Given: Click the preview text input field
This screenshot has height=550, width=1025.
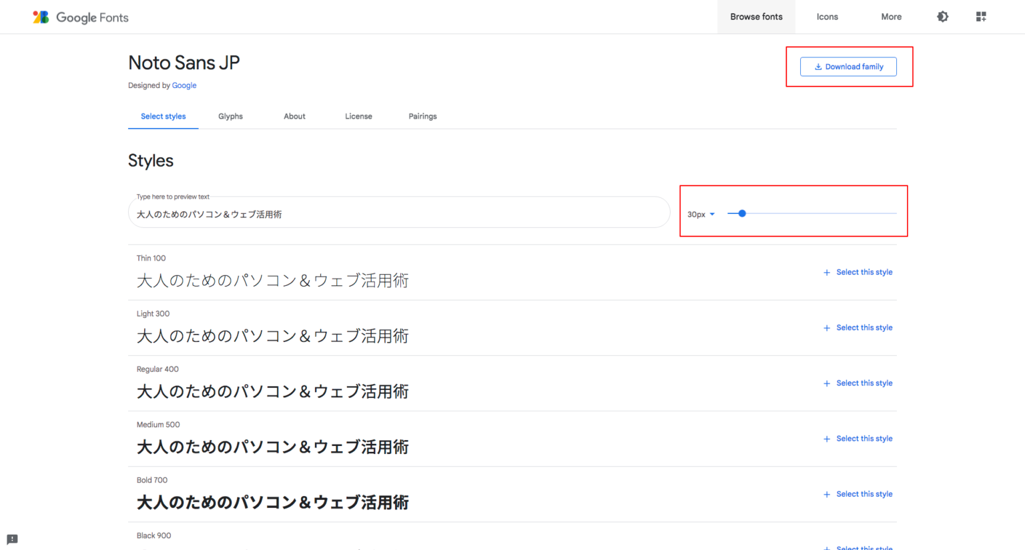Looking at the screenshot, I should (x=399, y=212).
